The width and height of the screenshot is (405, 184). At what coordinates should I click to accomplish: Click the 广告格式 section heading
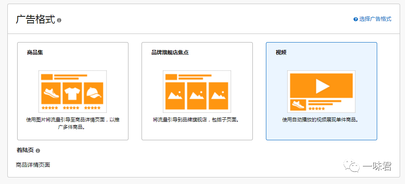[35, 20]
